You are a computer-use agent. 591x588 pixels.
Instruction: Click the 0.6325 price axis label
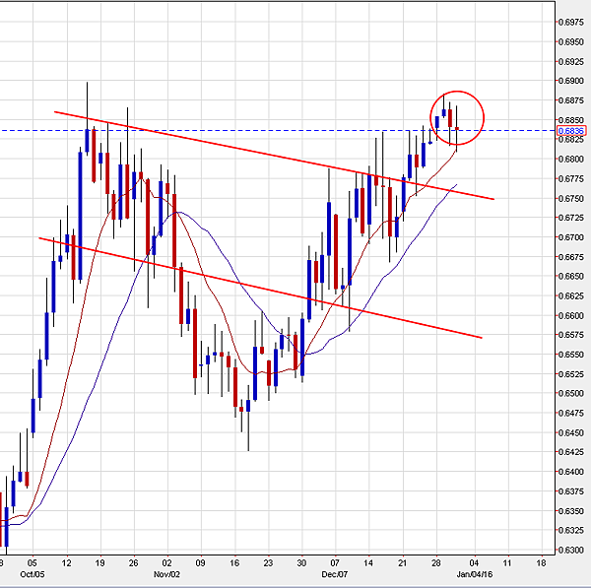[x=571, y=530]
